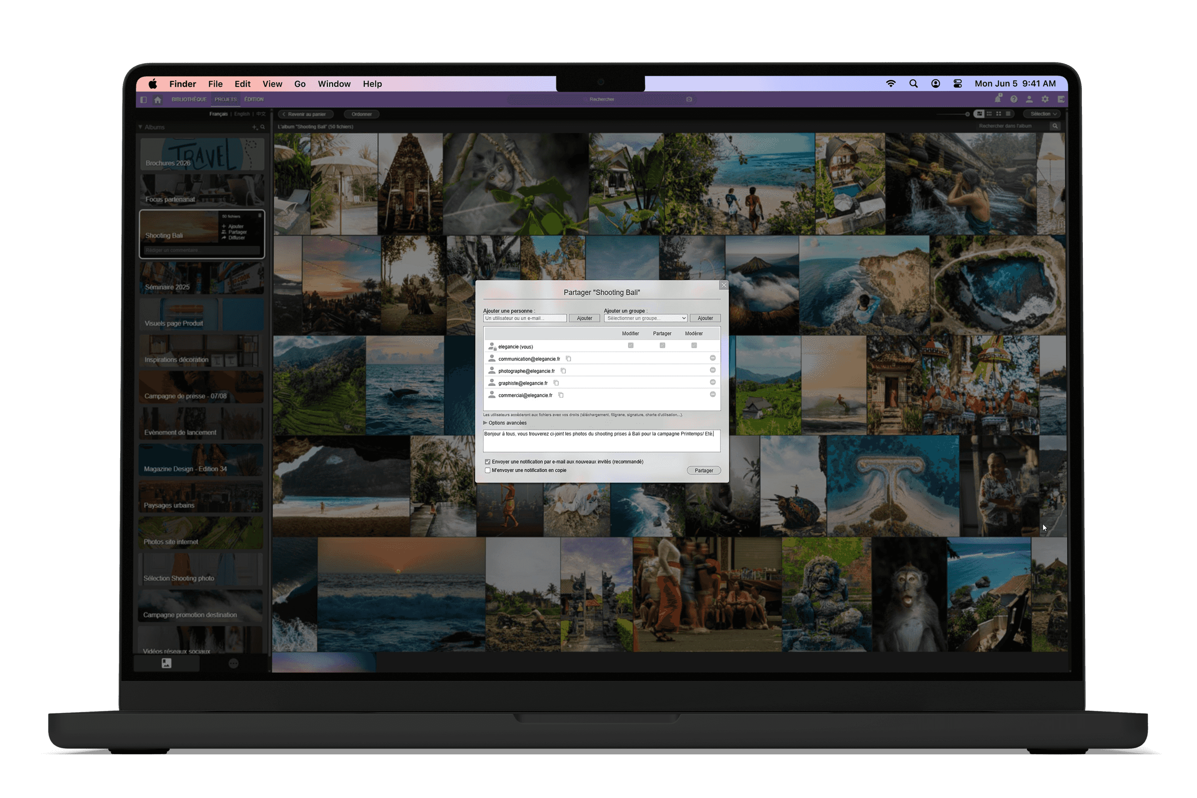Image resolution: width=1197 pixels, height=798 pixels.
Task: Click Diffuser on the Shooting Bali album card
Action: point(234,238)
